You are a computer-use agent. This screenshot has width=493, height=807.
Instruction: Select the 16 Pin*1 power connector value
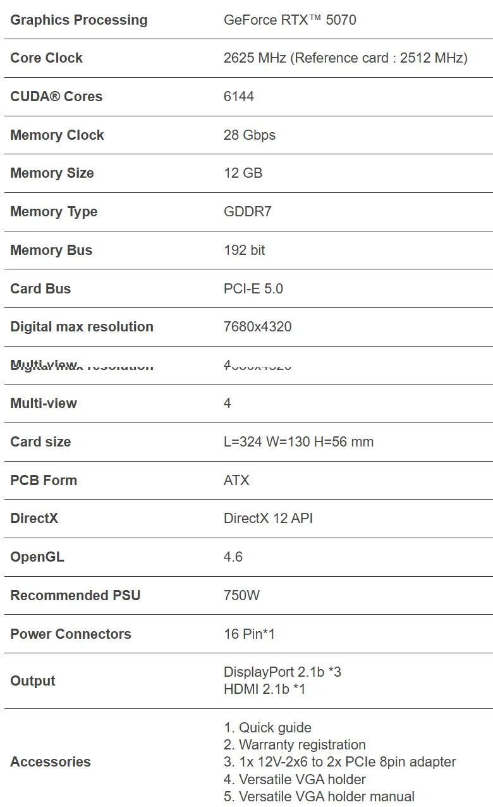[x=250, y=634]
